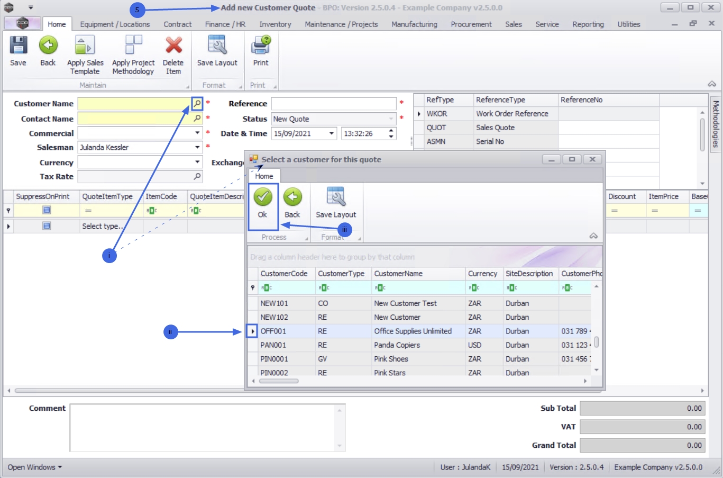Open the Procurement ribbon tab
Viewport: 723px width, 478px height.
(x=471, y=24)
